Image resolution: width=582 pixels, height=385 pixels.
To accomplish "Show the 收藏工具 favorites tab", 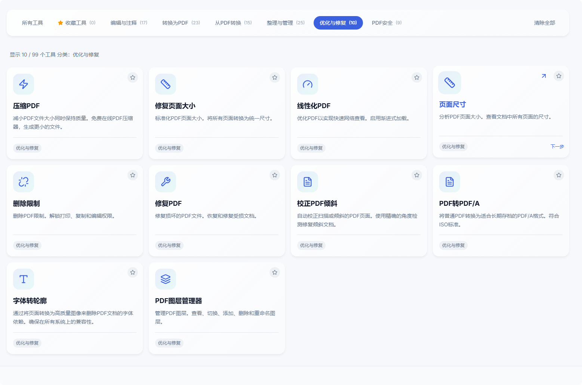I will tap(77, 23).
